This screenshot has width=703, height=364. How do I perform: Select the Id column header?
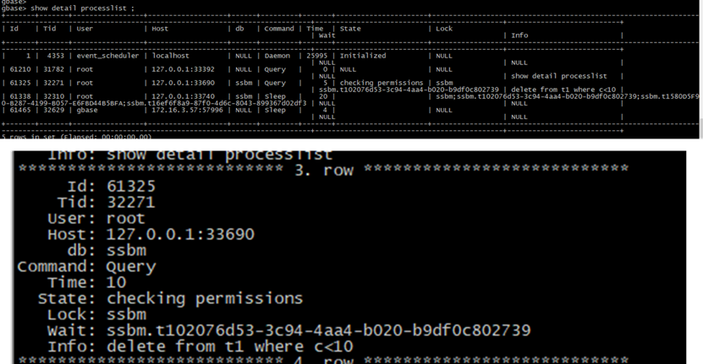pyautogui.click(x=14, y=29)
